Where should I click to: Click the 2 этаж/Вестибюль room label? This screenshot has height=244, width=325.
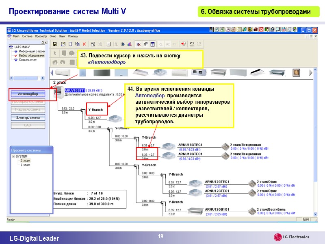coord(271,209)
